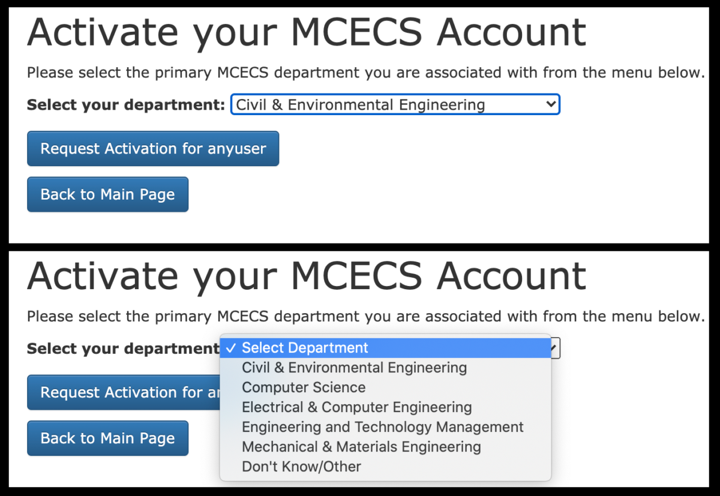
Task: Select "Civil & Environmental Engineering" from the list
Action: tap(354, 367)
